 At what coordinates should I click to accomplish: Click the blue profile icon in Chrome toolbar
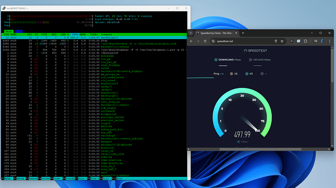coord(322,41)
